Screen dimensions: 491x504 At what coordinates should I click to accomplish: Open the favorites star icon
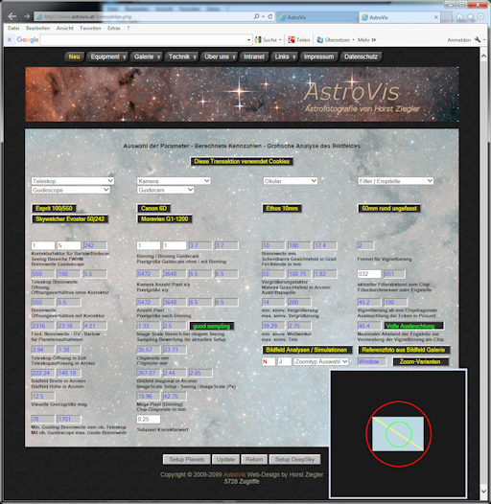pos(470,16)
